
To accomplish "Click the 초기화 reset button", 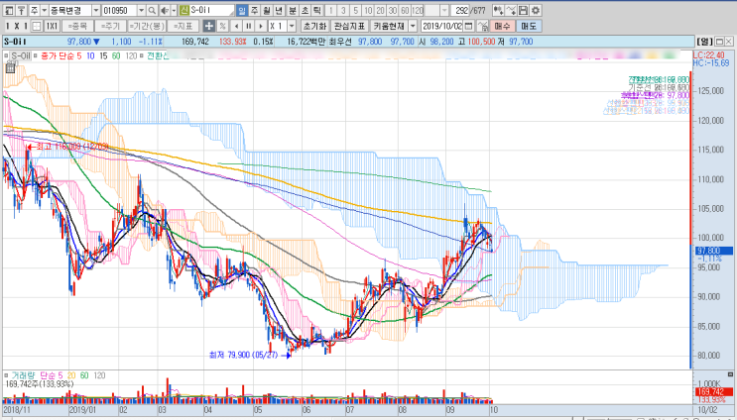I will point(314,26).
